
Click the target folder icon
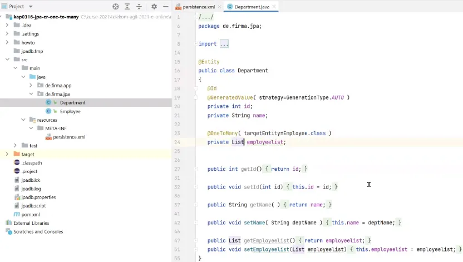click(x=17, y=154)
